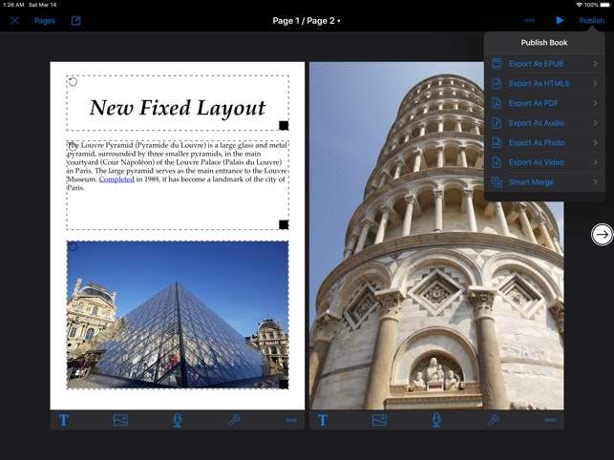The height and width of the screenshot is (460, 614).
Task: Expand the Export As HTML5 chevron
Action: pos(595,83)
